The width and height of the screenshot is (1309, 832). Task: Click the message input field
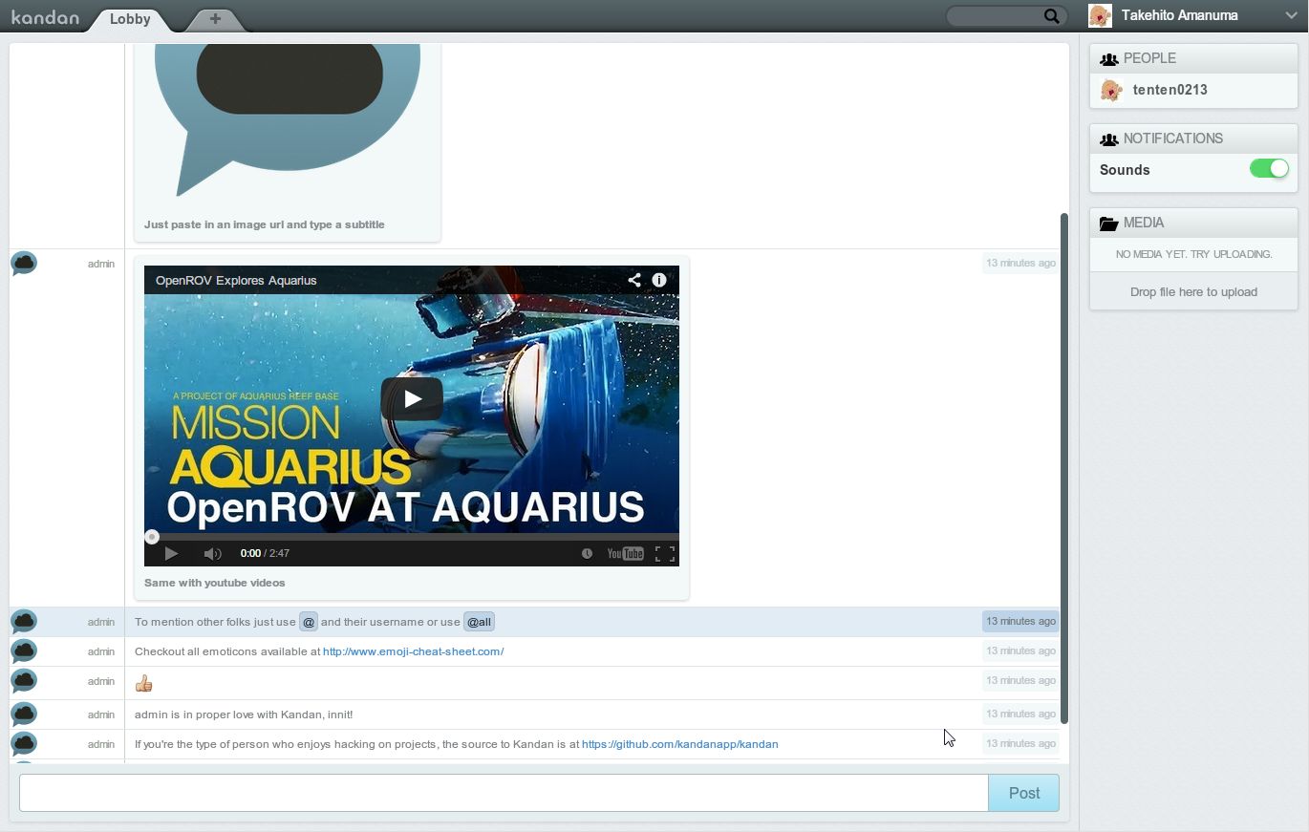coord(504,793)
